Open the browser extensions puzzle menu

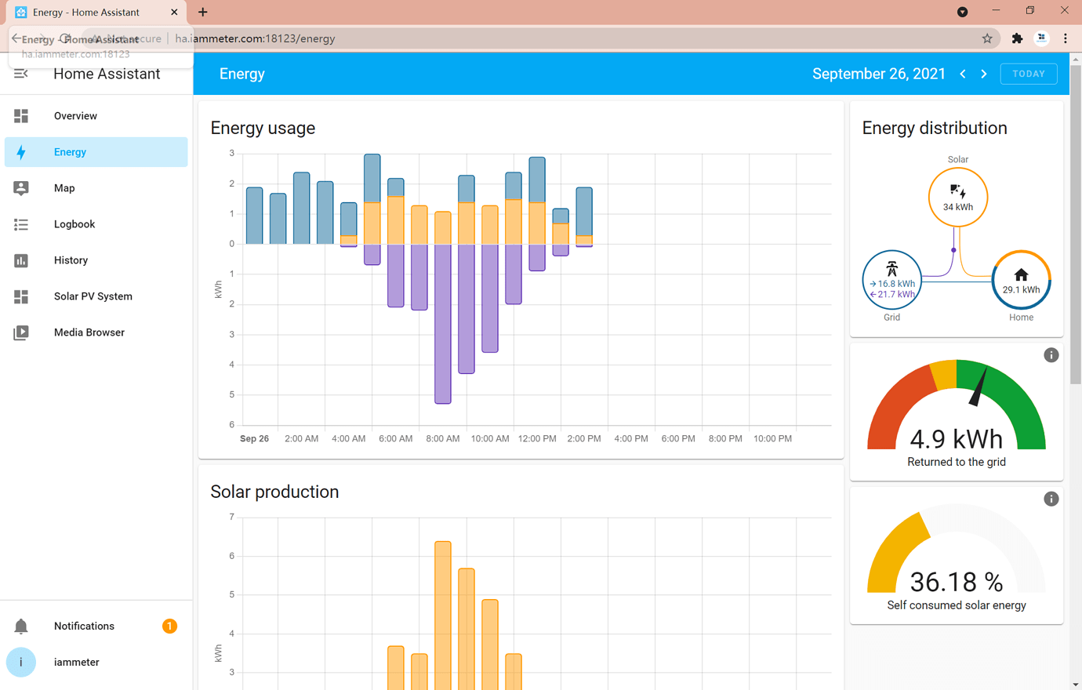tap(1017, 38)
